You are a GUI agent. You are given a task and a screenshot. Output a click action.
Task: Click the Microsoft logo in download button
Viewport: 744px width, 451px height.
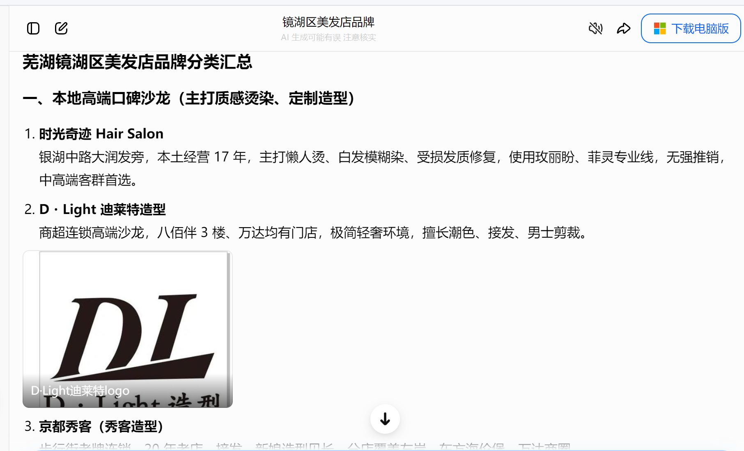pos(659,28)
